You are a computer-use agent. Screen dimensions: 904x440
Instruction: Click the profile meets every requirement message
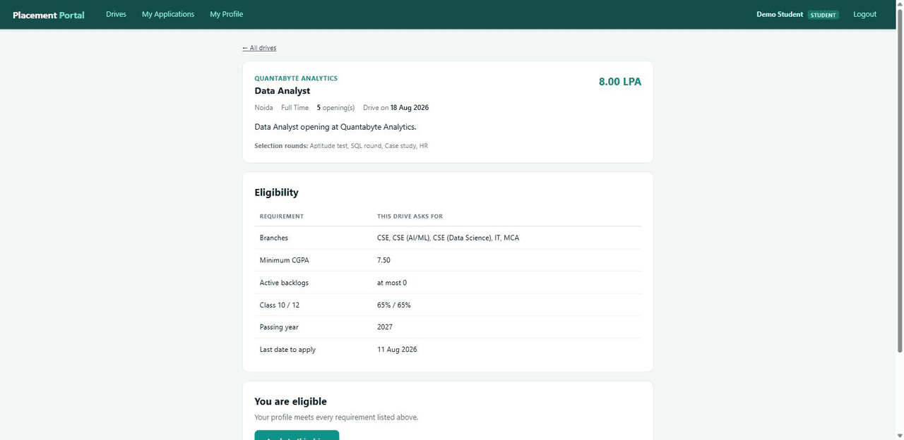pyautogui.click(x=336, y=417)
